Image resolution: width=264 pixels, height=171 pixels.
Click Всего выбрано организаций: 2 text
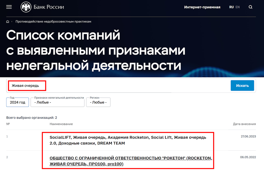[x=32, y=117]
